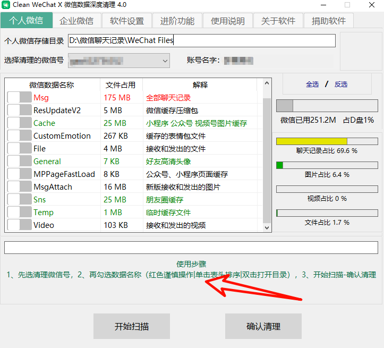Open the 使用说明 tab
This screenshot has height=348, width=384.
click(x=228, y=21)
